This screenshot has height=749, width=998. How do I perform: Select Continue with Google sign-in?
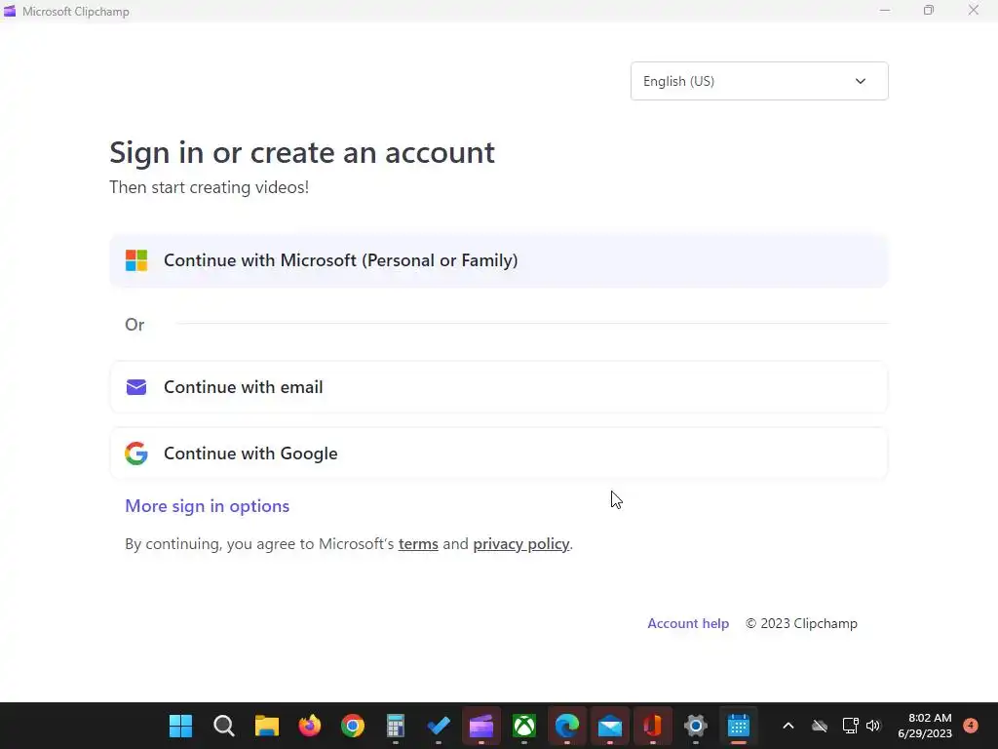[499, 453]
